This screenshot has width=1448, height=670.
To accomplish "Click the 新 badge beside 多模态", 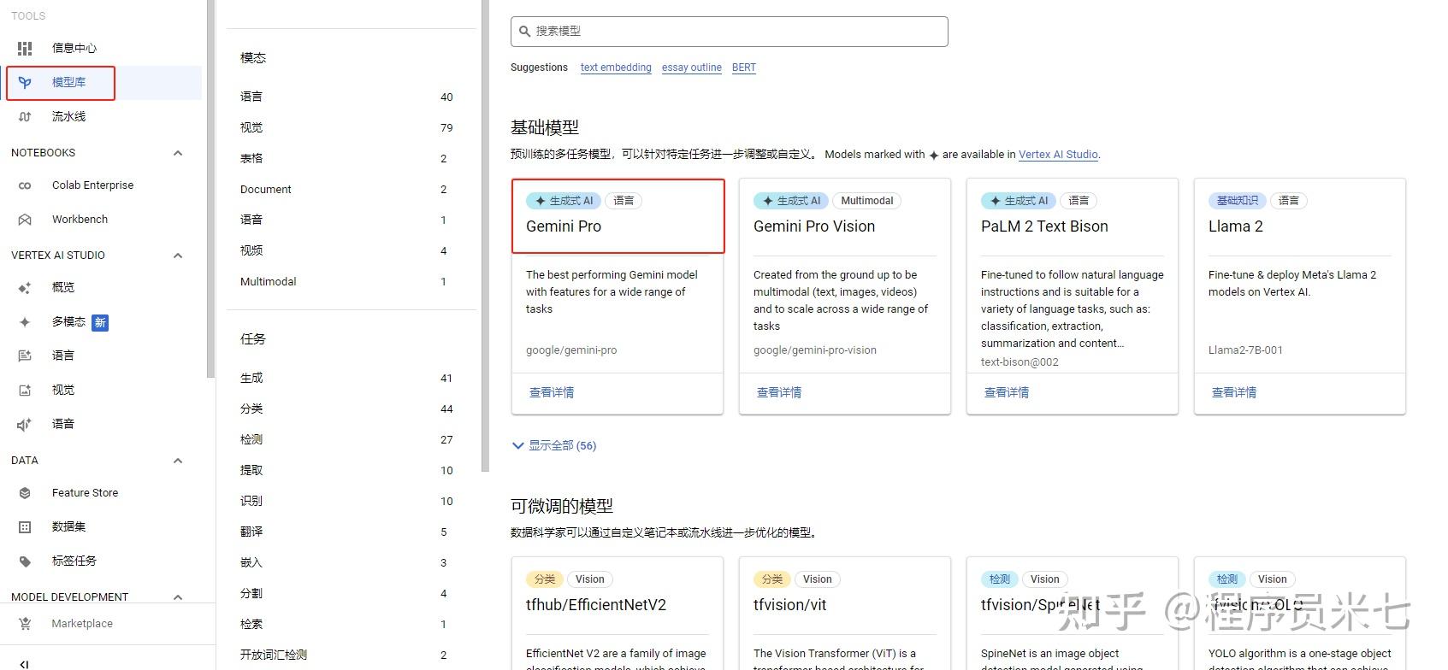I will coord(100,322).
